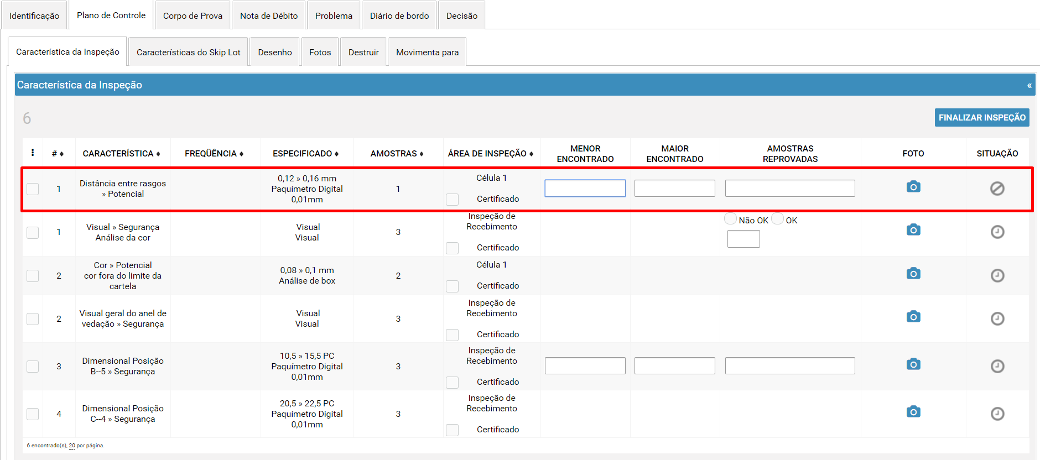Open photo camera for Cor Potencial row
Image resolution: width=1040 pixels, height=460 pixels.
click(x=913, y=273)
